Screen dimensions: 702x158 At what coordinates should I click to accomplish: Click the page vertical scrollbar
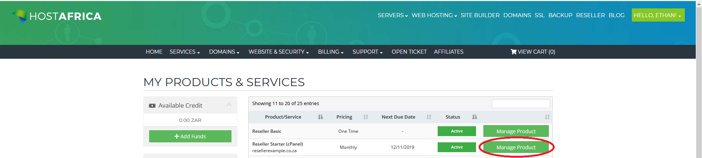(x=699, y=79)
